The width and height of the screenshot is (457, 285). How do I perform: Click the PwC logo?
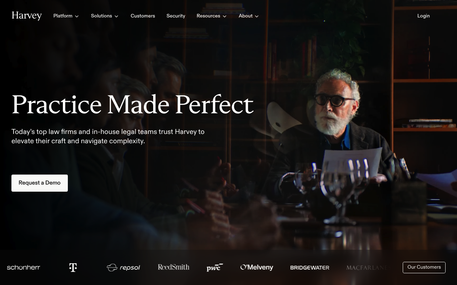pos(215,268)
